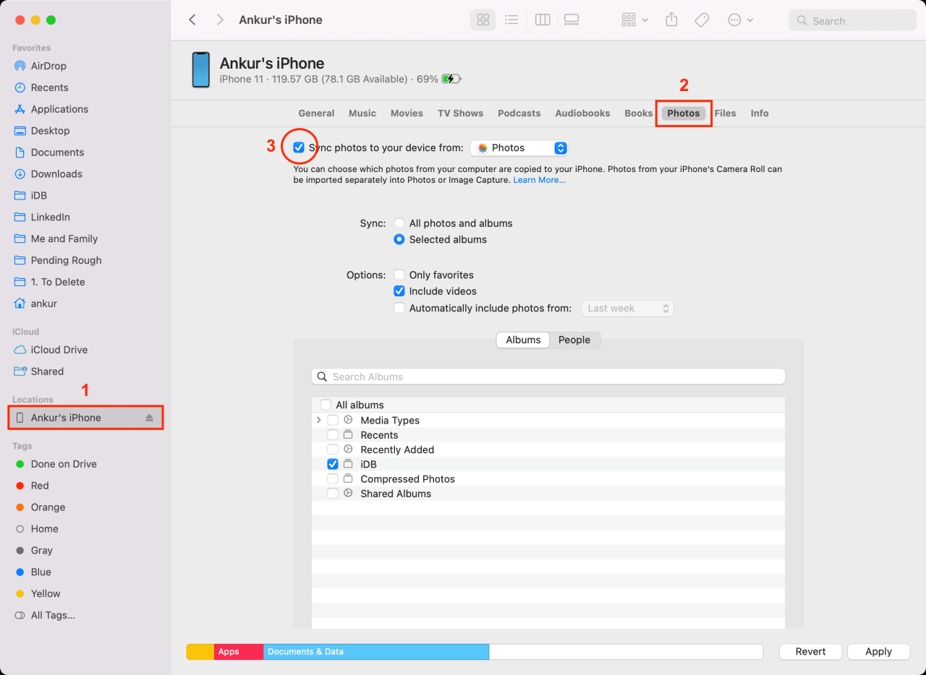Check the Compressed Photos album checkbox
926x675 pixels.
coord(333,479)
